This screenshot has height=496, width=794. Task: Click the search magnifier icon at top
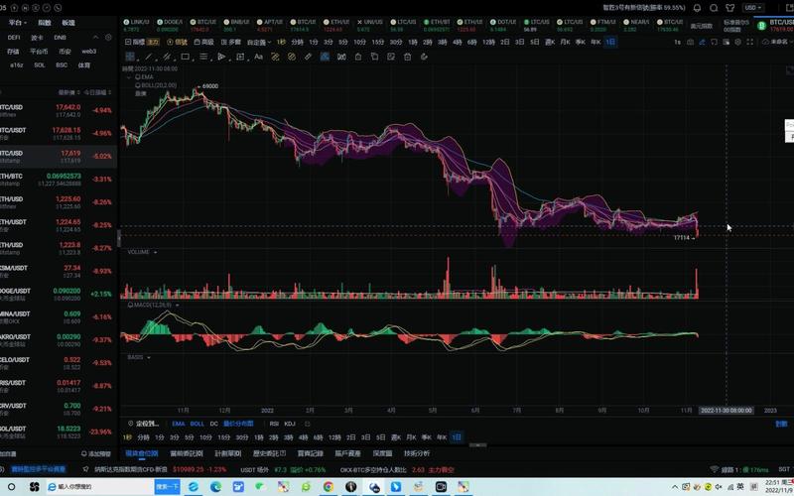[714, 8]
